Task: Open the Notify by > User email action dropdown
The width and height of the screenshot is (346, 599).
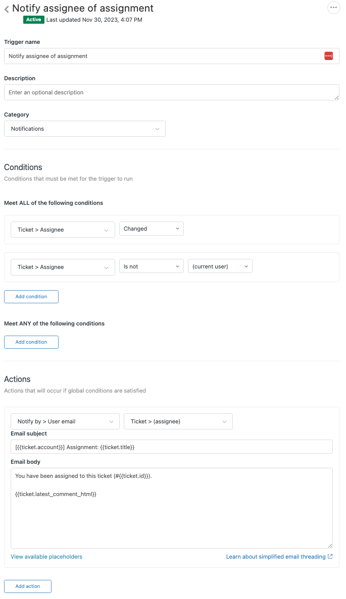Action: coord(65,421)
